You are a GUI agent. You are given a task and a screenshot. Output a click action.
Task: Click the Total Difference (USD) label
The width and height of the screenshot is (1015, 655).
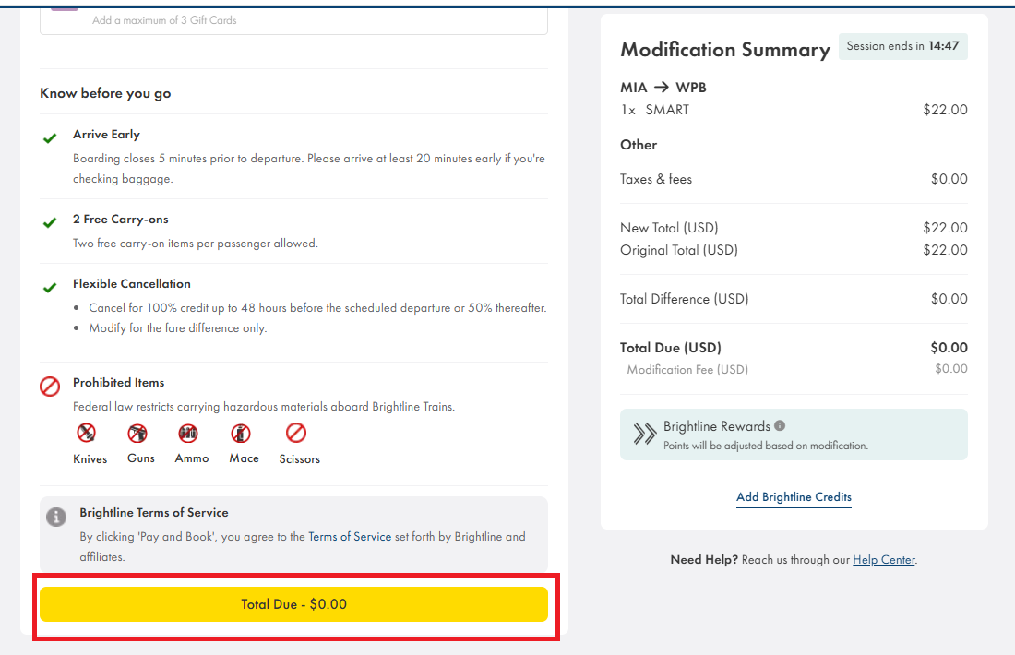pyautogui.click(x=685, y=299)
